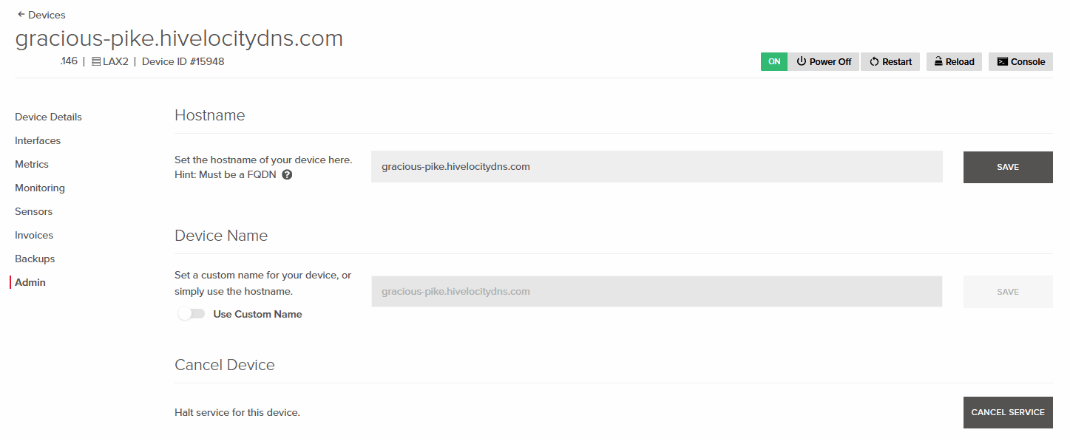Open the Device Details section

coord(48,117)
